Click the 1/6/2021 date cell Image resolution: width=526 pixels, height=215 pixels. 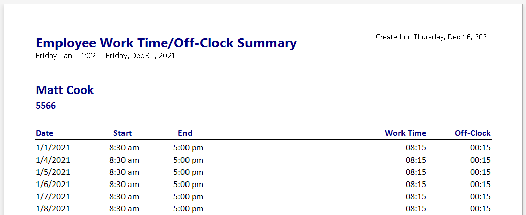coord(53,185)
